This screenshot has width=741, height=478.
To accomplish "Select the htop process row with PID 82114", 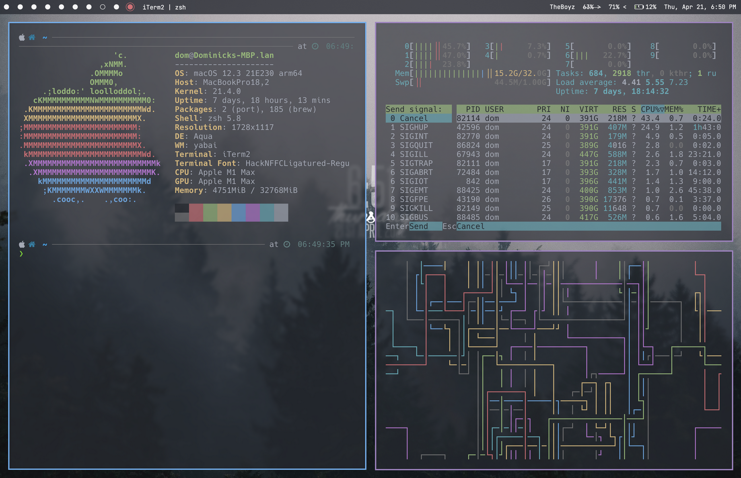I will [x=589, y=118].
